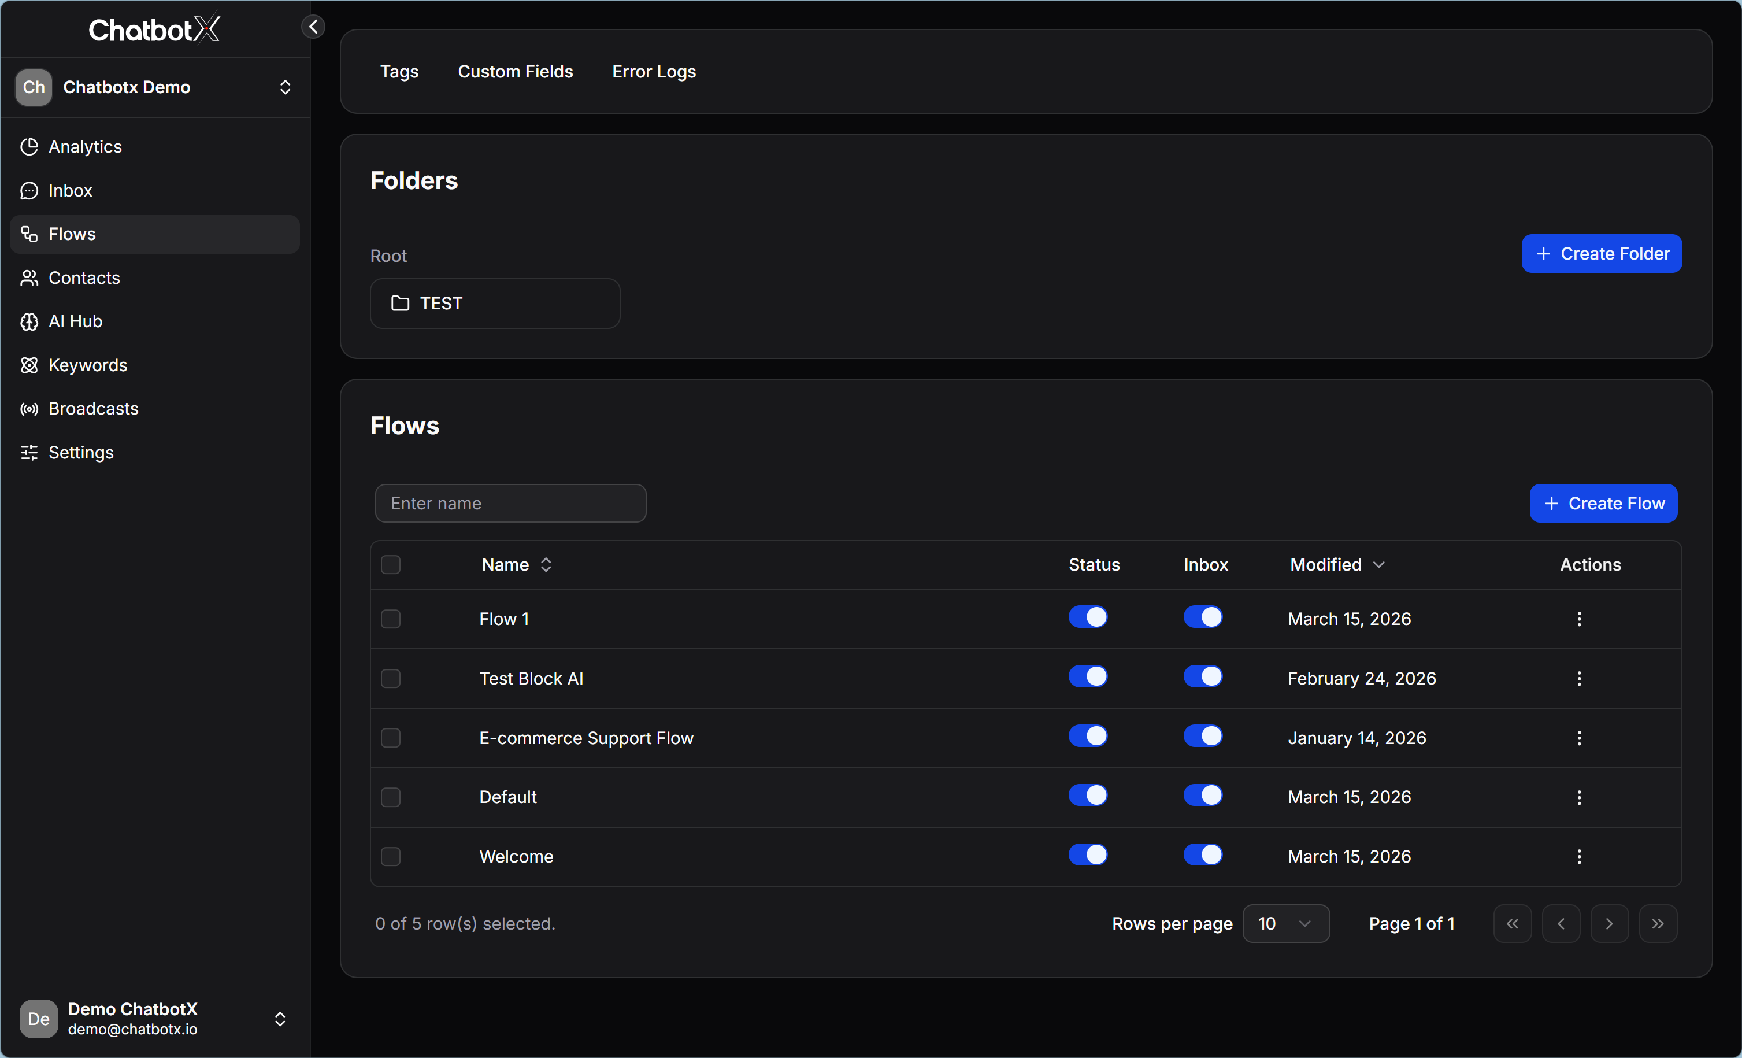Image resolution: width=1742 pixels, height=1058 pixels.
Task: Select the Analytics sidebar icon
Action: [x=29, y=146]
